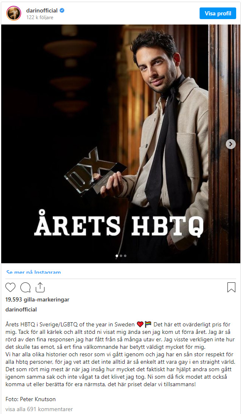Screen dimensions: 242x414
Task: Like the post with the heart icon
Action: pyautogui.click(x=10, y=287)
